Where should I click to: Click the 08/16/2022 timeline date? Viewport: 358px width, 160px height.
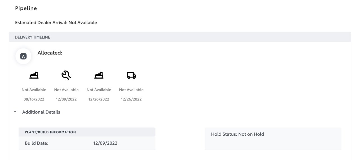click(34, 99)
